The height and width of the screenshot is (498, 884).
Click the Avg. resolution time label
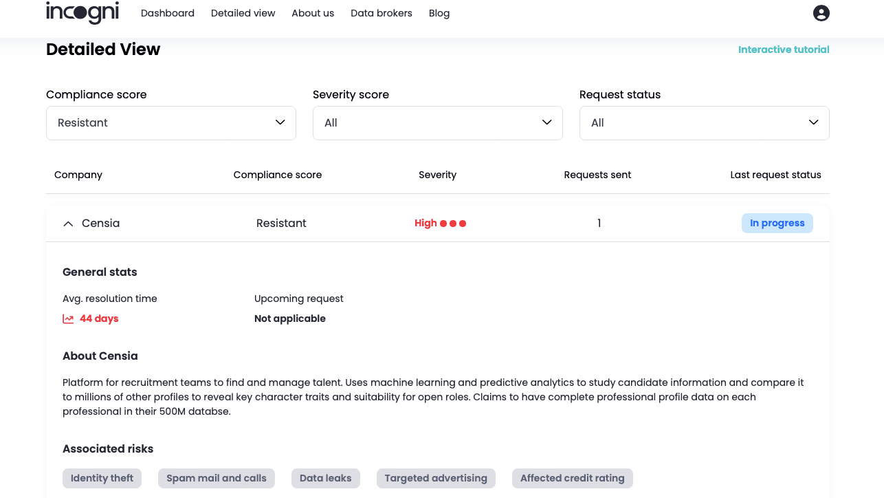point(110,299)
